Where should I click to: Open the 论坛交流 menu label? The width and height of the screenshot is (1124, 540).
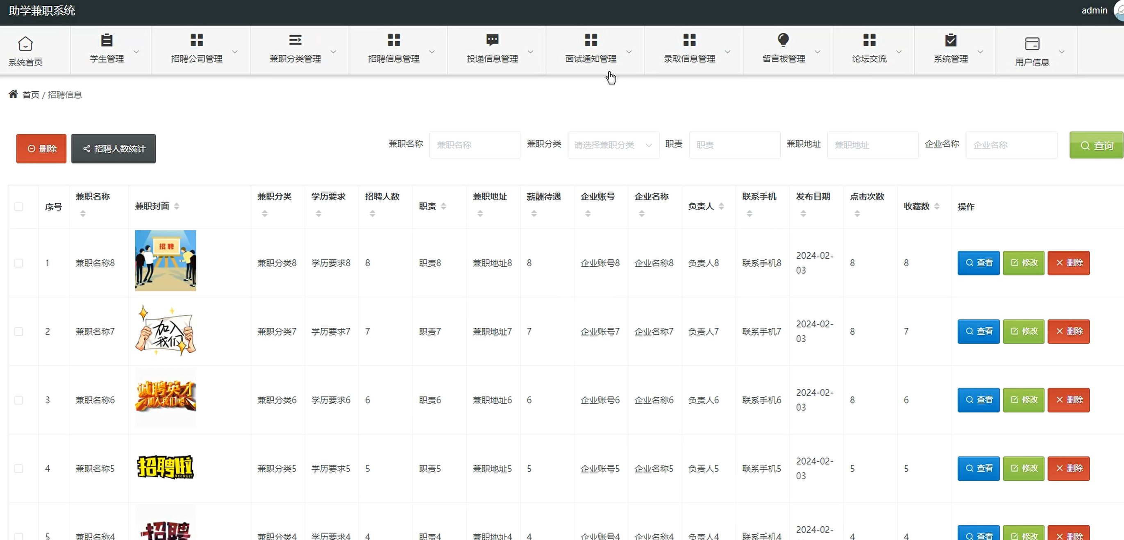pos(870,59)
